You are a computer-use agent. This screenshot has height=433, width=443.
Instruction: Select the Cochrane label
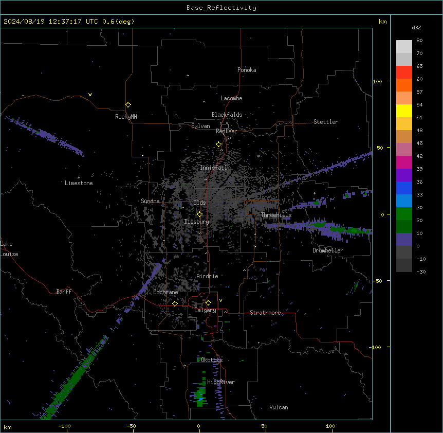point(165,292)
